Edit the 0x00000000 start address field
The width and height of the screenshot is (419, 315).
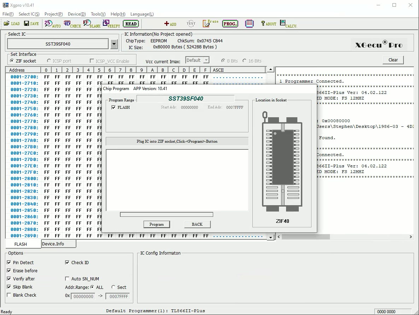pyautogui.click(x=83, y=296)
